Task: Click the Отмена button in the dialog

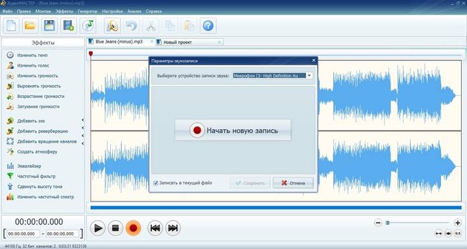Action: (x=293, y=183)
